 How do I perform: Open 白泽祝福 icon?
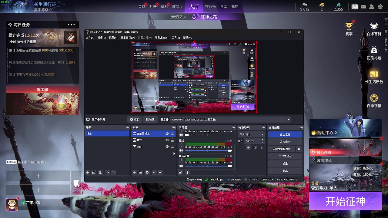point(374,98)
